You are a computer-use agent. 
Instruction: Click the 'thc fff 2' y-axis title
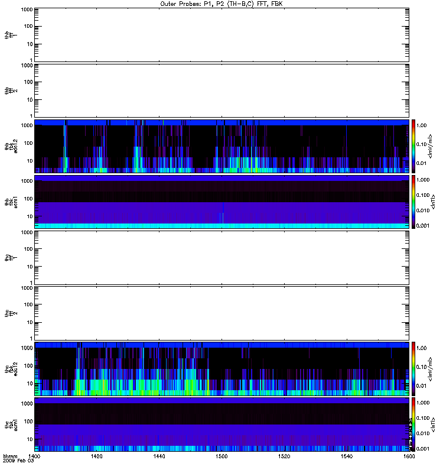pyautogui.click(x=11, y=313)
